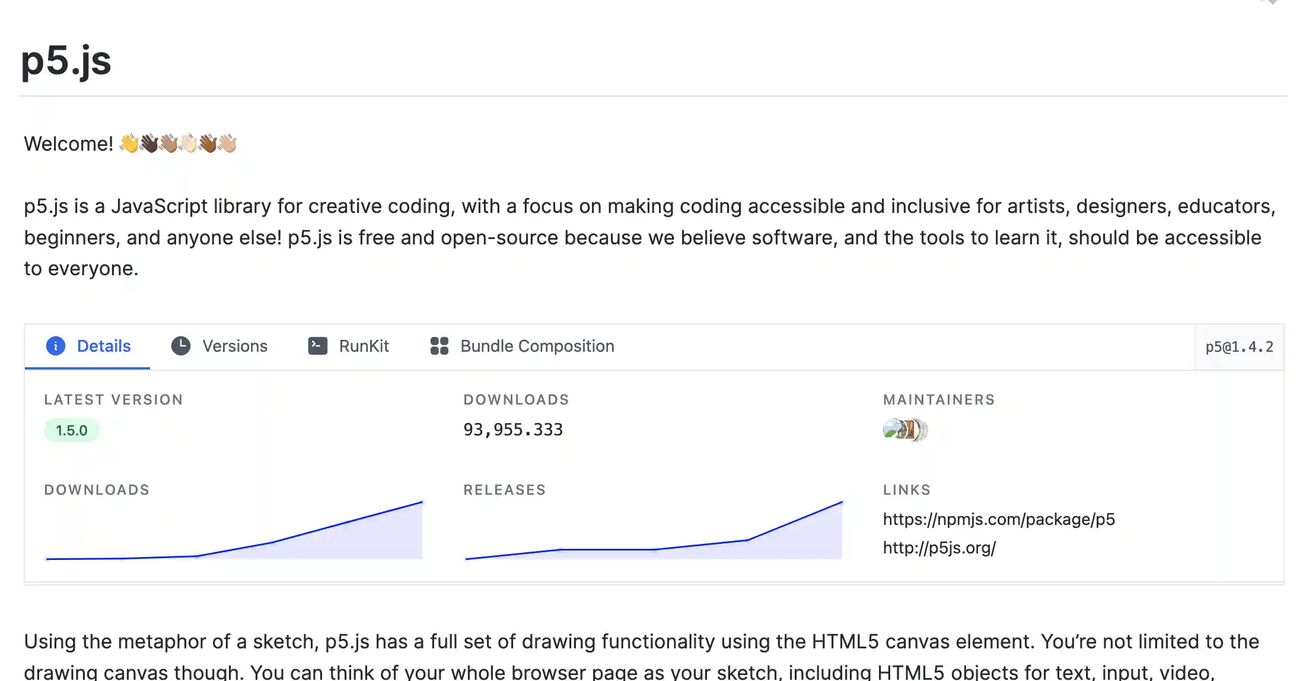Switch to the Versions tab
This screenshot has height=681, width=1306.
pos(235,346)
